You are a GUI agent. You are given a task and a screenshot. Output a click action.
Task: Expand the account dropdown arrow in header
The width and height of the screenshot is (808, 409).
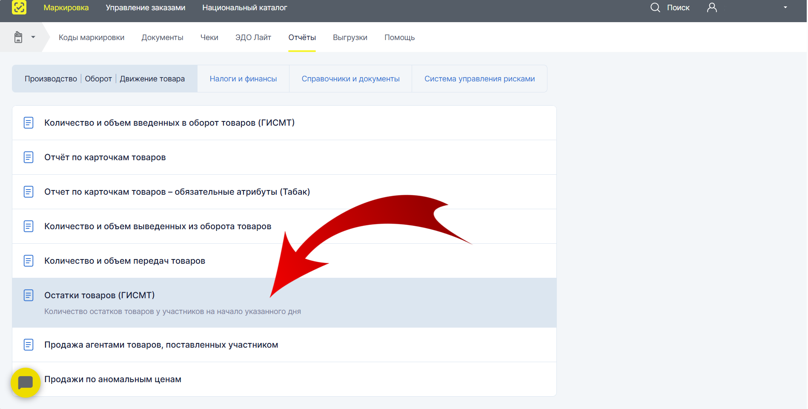[785, 7]
